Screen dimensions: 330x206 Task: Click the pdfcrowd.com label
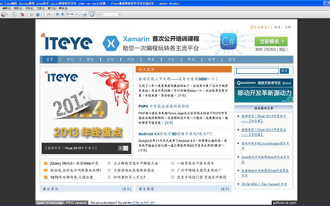(x=285, y=203)
